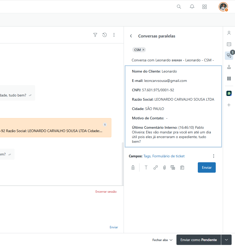Click the user profile avatar
The image size is (235, 246).
click(x=223, y=7)
